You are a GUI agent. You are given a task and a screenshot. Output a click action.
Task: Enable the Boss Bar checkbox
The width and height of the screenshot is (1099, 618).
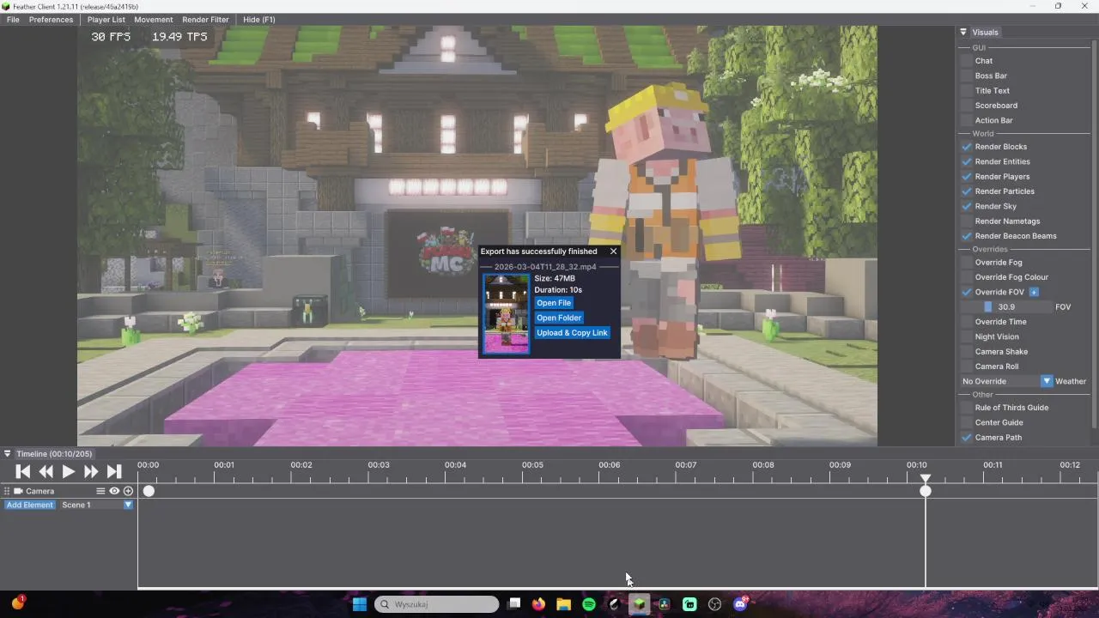coord(967,76)
